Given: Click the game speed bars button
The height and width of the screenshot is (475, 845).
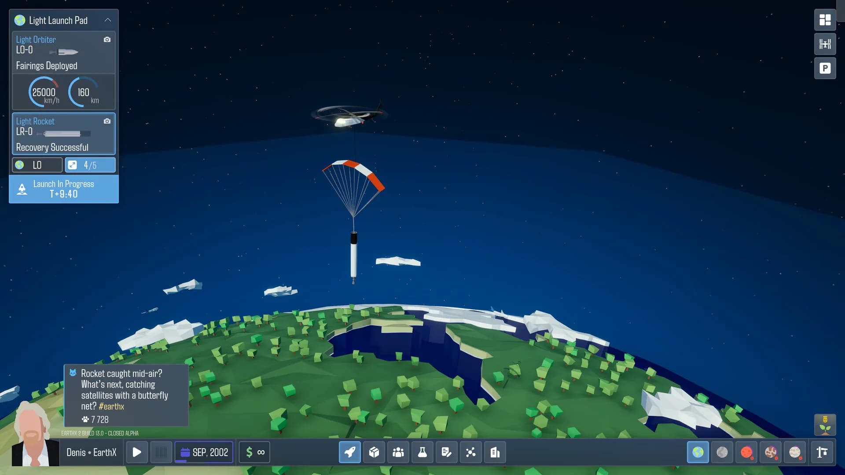Looking at the screenshot, I should [x=161, y=452].
